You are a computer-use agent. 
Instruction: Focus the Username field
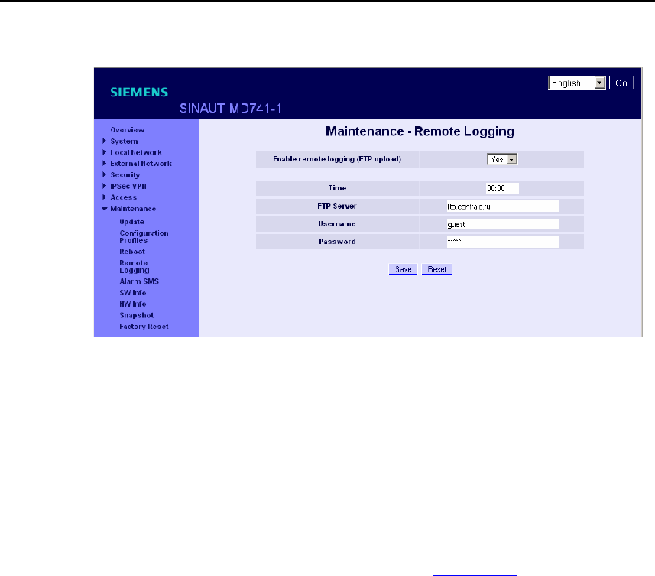[503, 224]
